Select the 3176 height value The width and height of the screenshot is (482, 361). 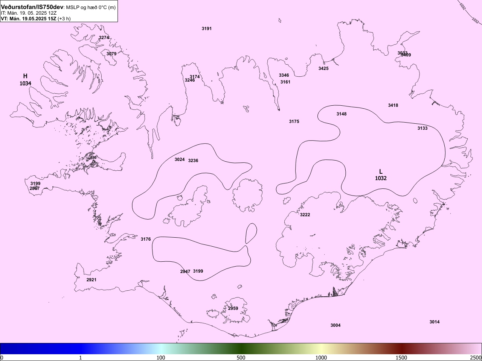(146, 239)
